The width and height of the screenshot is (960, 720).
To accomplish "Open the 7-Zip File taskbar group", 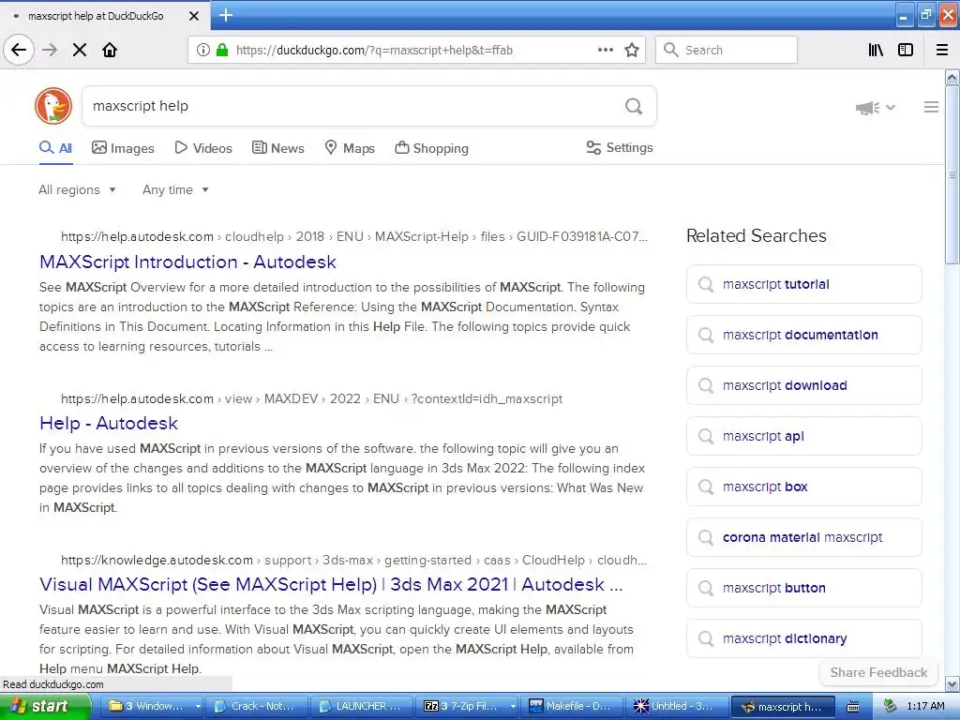I will (x=467, y=706).
